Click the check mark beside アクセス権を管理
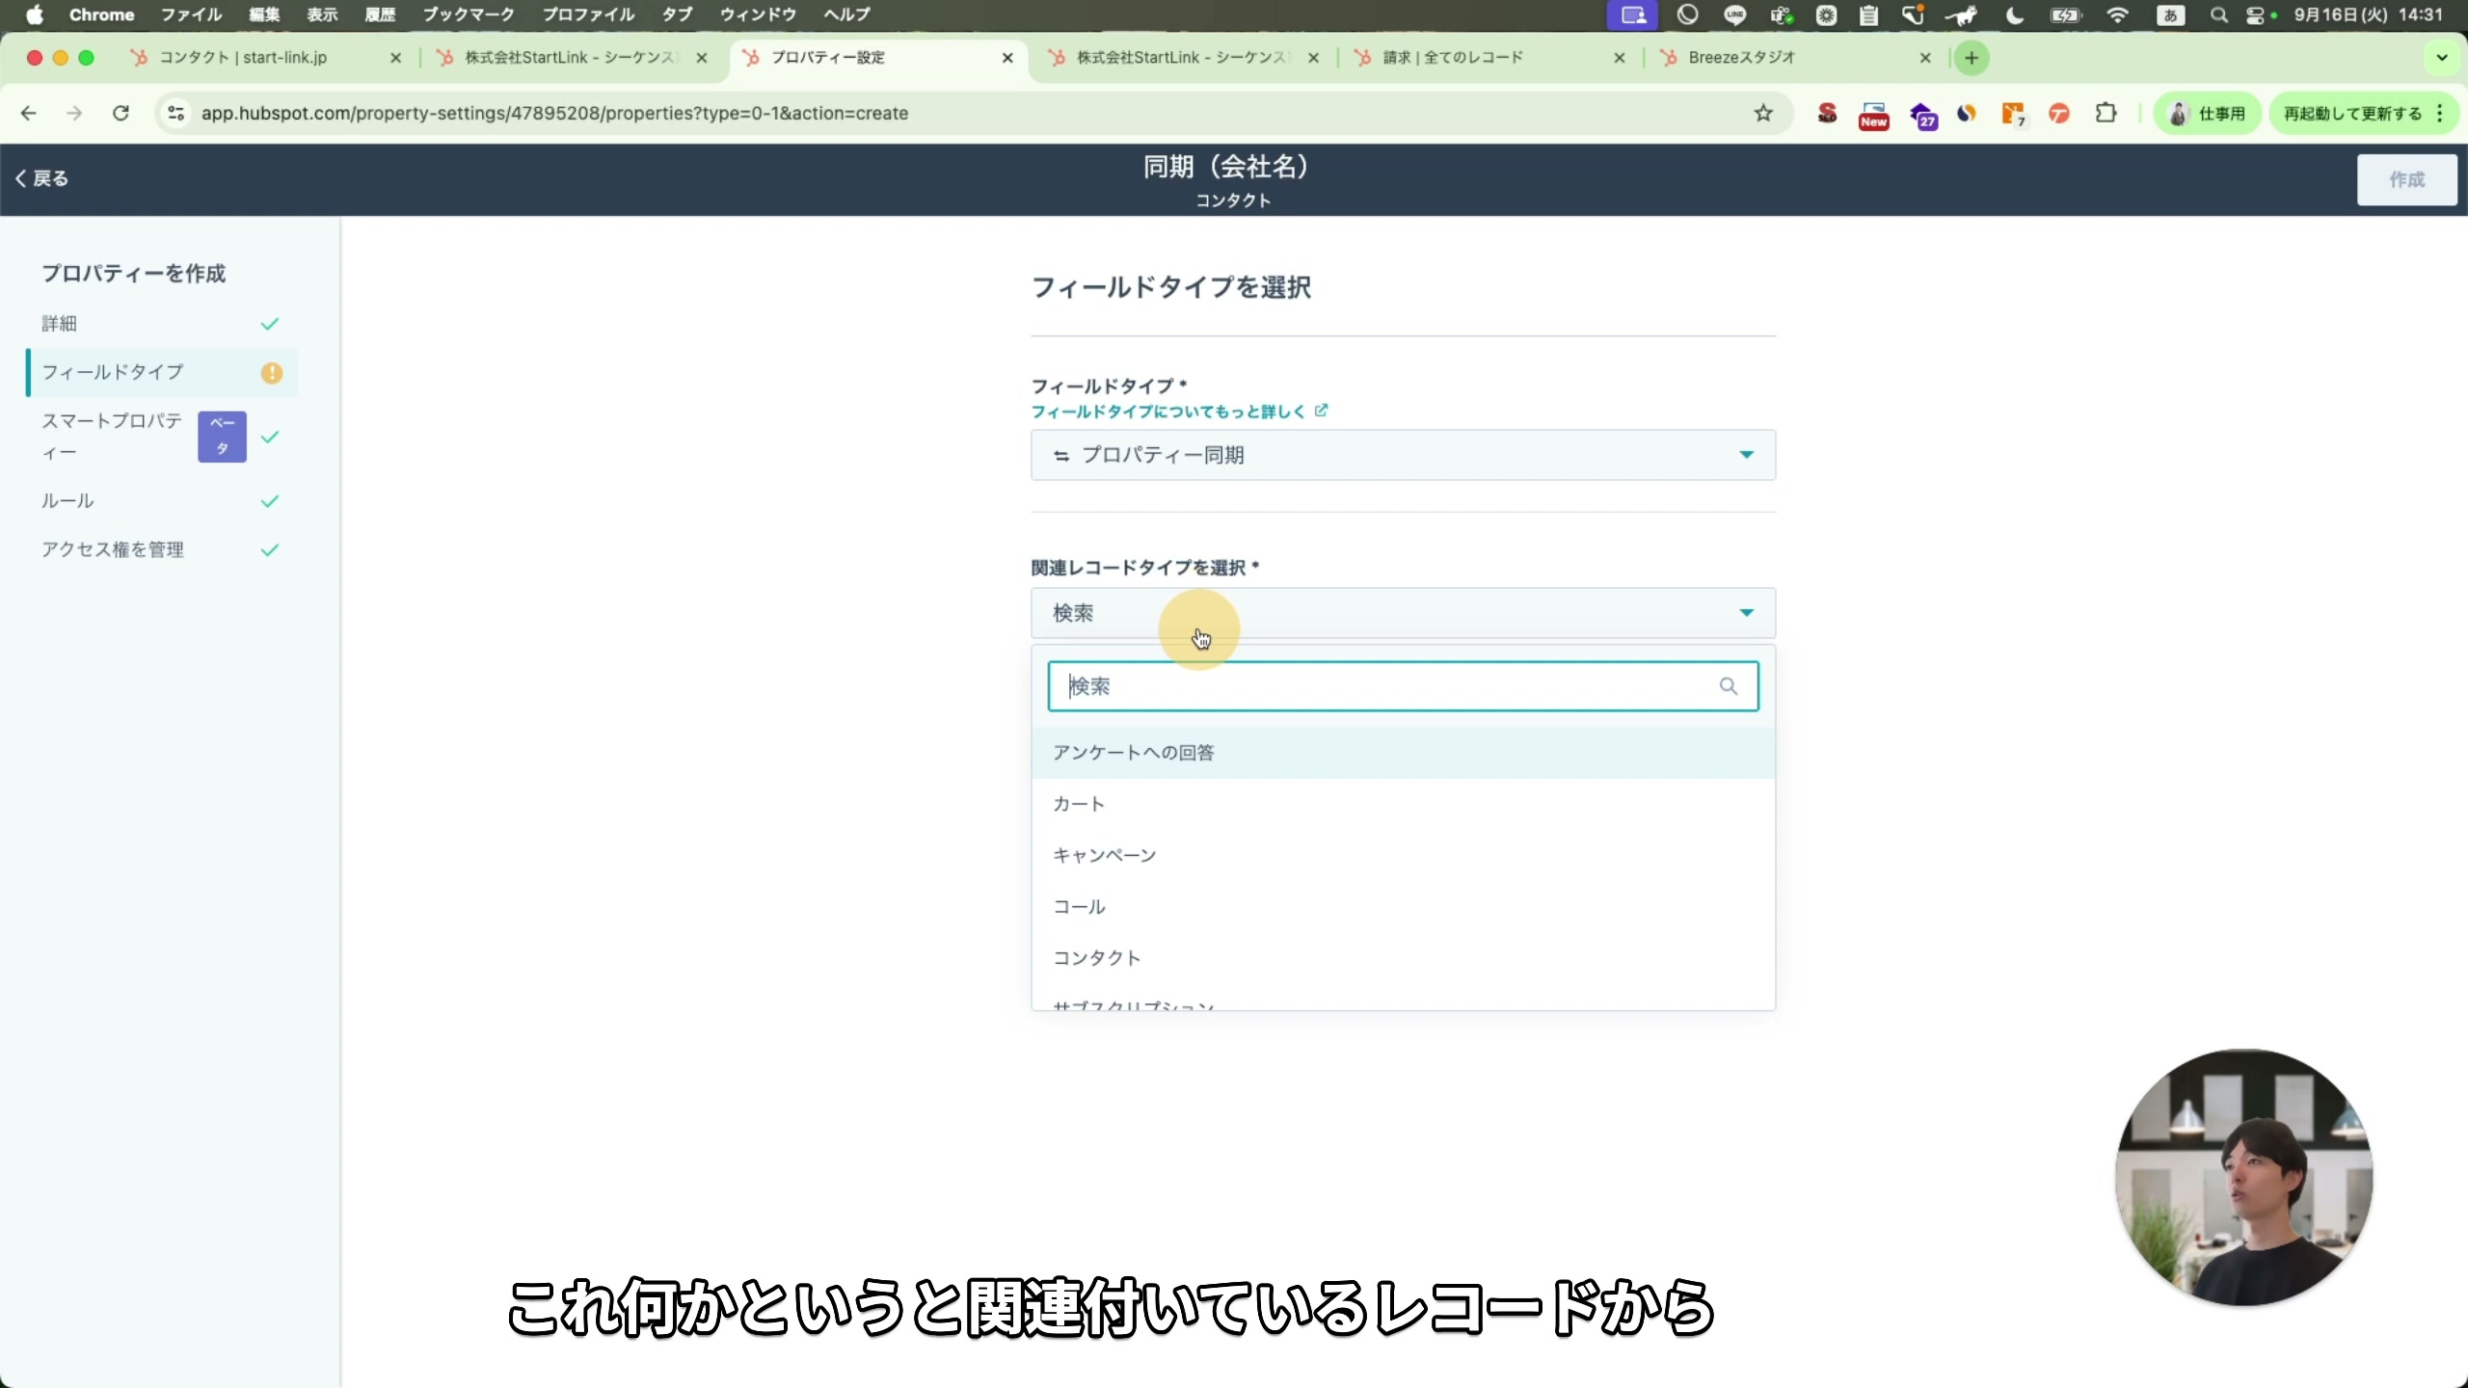This screenshot has width=2468, height=1388. coord(270,549)
